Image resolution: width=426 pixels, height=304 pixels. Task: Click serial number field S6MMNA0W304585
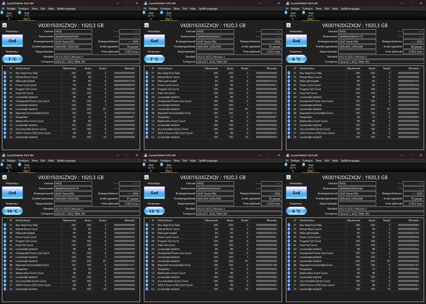[73, 36]
